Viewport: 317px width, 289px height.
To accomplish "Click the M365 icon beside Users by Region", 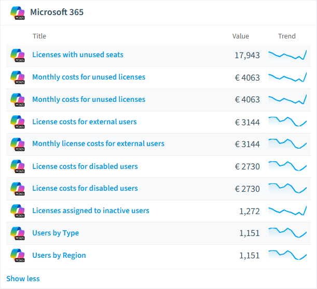I will [x=18, y=255].
